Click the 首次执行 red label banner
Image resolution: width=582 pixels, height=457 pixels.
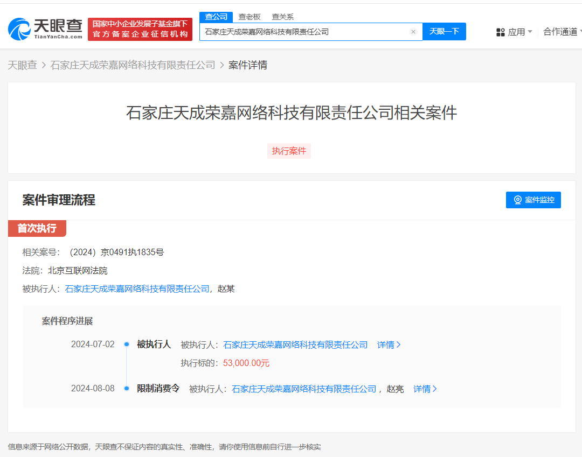37,228
